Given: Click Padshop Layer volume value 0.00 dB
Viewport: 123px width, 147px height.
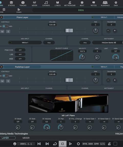Looking at the screenshot, I should click(x=52, y=74).
